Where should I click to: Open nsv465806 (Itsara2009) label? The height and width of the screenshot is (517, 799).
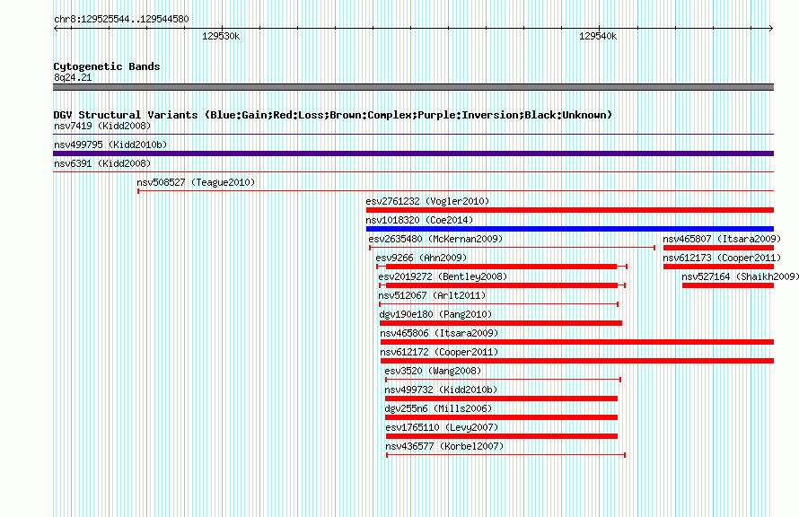(439, 333)
